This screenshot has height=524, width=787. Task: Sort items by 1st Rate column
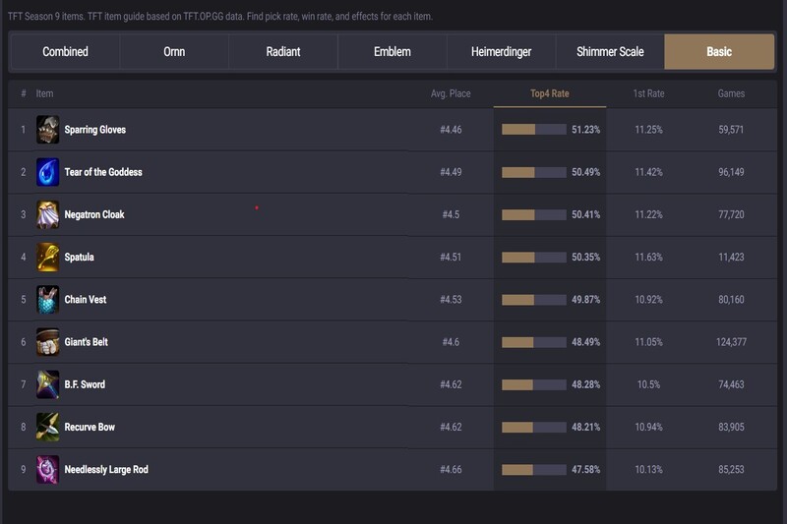coord(648,94)
